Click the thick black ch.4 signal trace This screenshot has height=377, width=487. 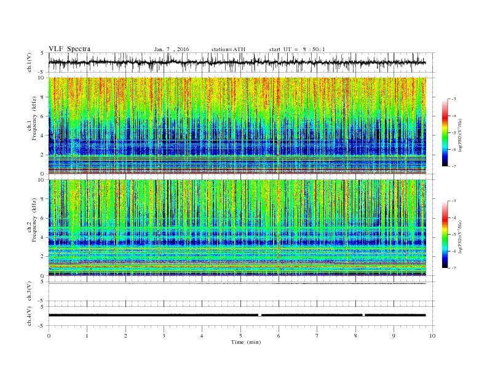[x=237, y=315]
